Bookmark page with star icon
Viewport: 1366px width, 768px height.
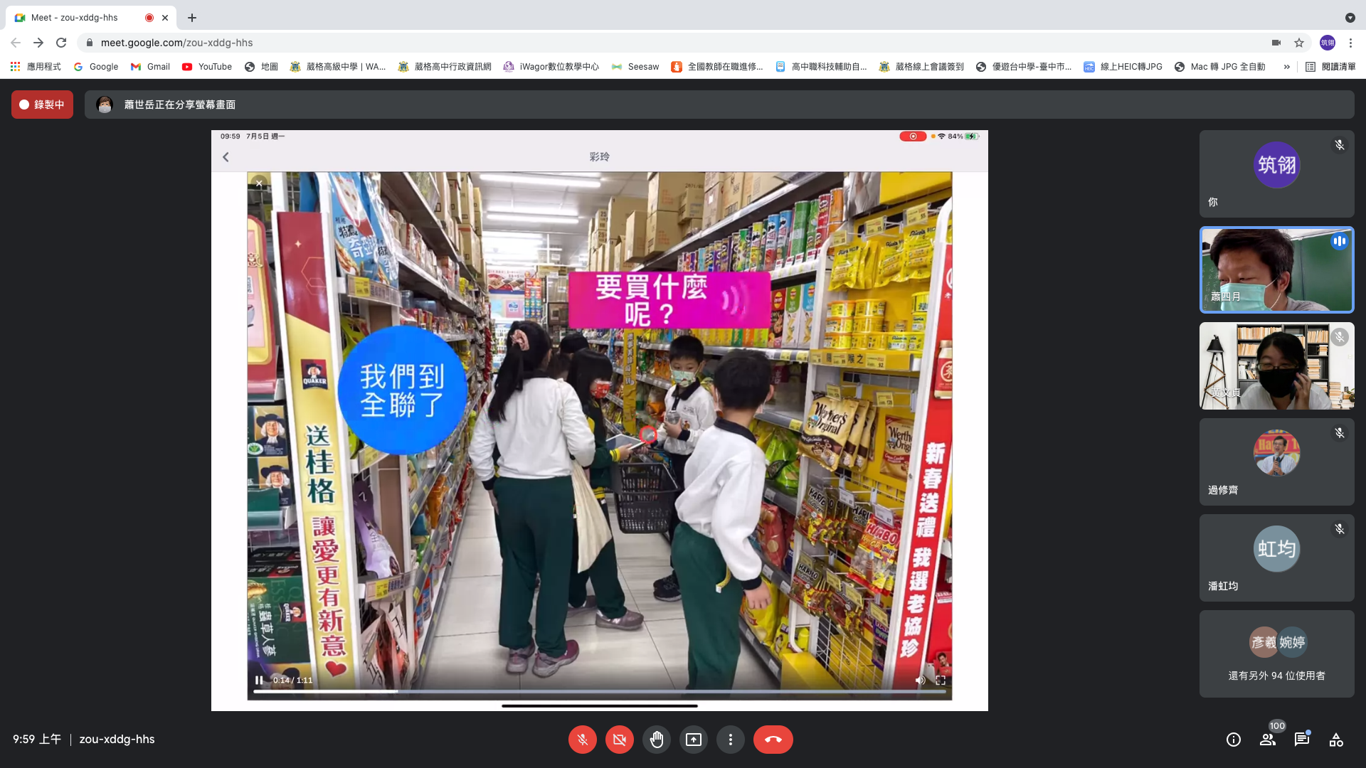pyautogui.click(x=1299, y=43)
